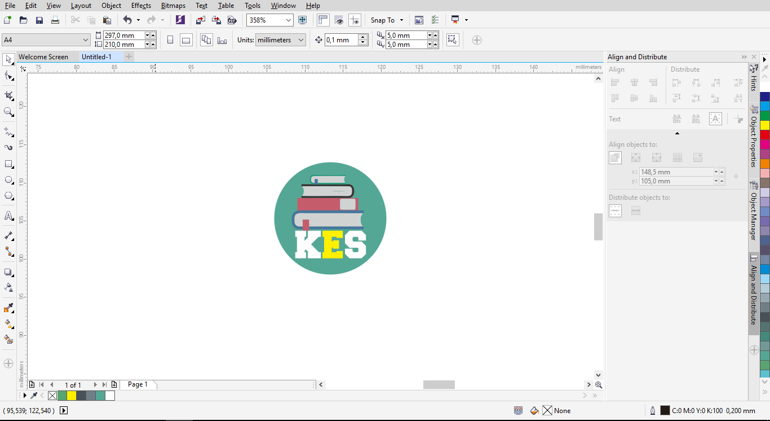
Task: Select the Drop Shadow tool
Action: 8,272
